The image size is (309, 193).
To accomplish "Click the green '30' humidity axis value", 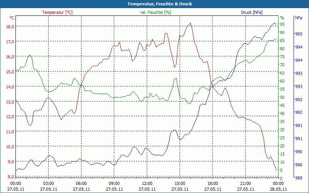I will (x=282, y=130).
